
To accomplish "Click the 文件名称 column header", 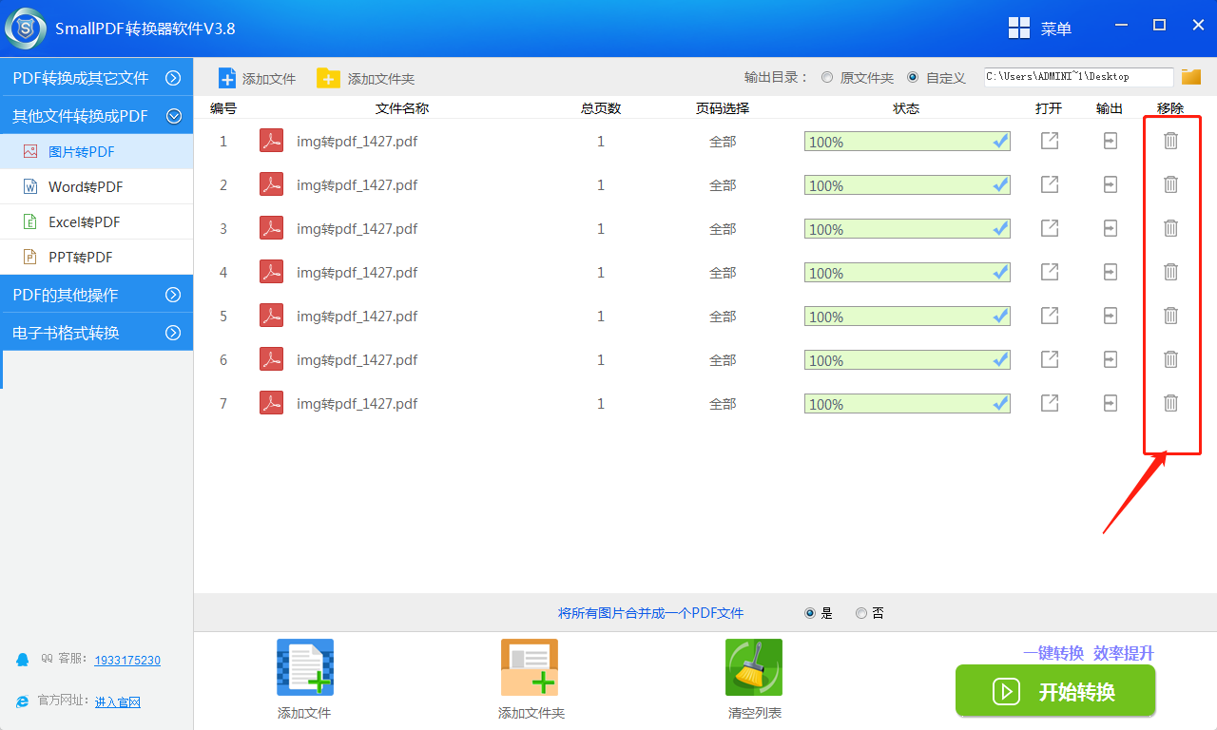I will tap(402, 108).
